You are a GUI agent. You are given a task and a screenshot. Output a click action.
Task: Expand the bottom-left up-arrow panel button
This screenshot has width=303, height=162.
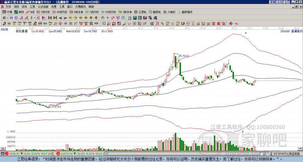pyautogui.click(x=2, y=148)
